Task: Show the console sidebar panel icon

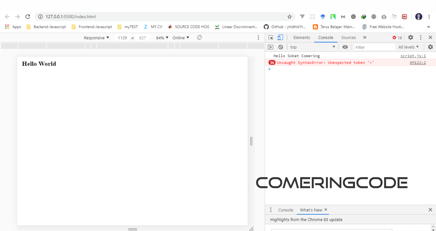Action: click(x=270, y=47)
